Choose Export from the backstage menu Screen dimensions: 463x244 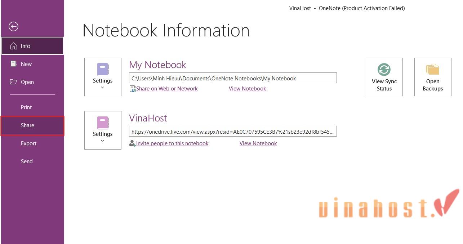click(x=32, y=143)
